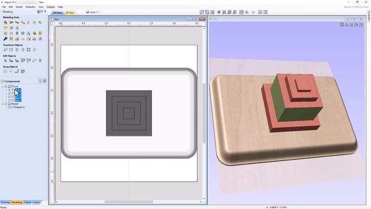Uncheck the Panel group visibility checkbox
This screenshot has width=371, height=209.
click(x=6, y=104)
